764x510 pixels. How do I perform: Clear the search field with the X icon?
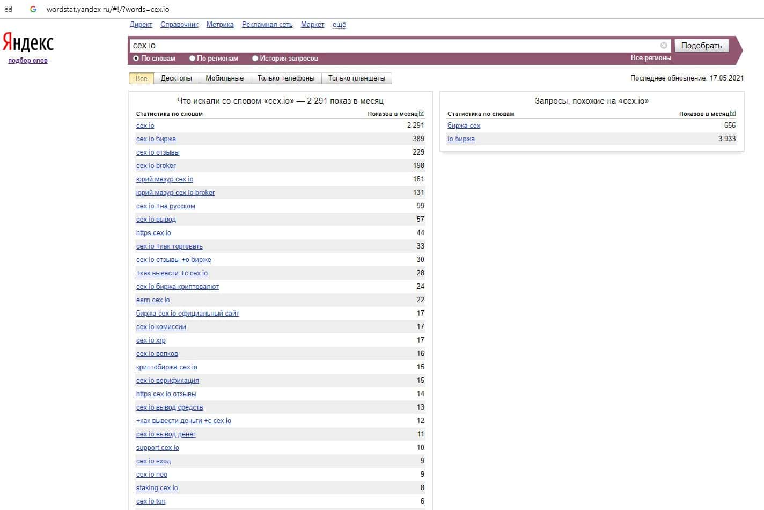[664, 46]
